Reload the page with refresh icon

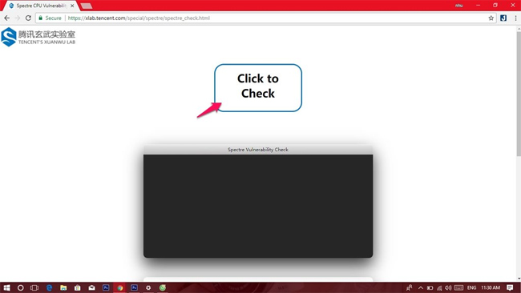coord(28,18)
